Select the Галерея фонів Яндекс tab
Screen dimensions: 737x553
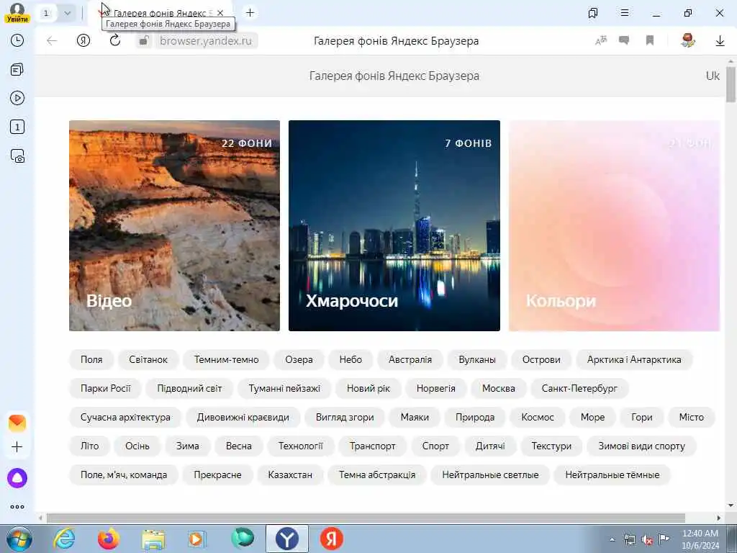point(159,13)
